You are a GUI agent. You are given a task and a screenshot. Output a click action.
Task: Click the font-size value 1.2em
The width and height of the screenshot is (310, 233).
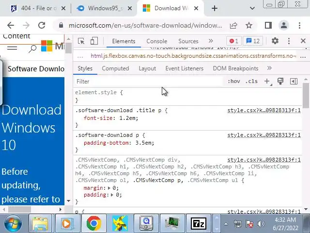[127, 118]
